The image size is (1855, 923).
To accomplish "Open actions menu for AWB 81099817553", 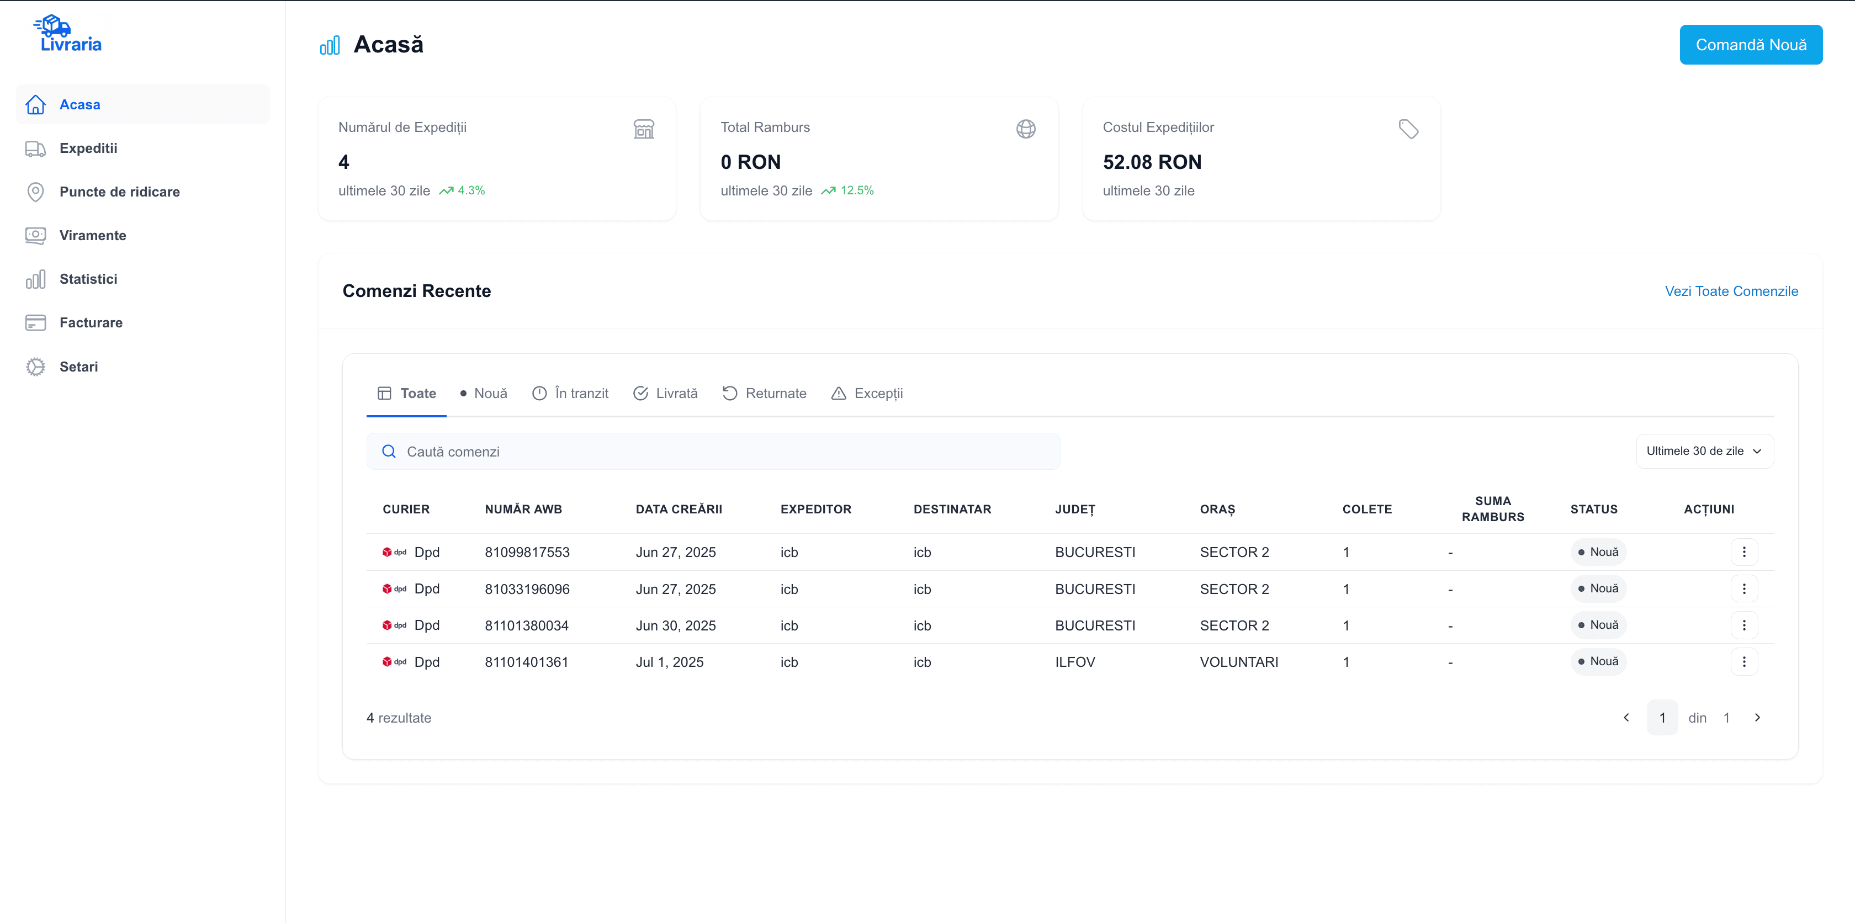I will click(x=1743, y=552).
